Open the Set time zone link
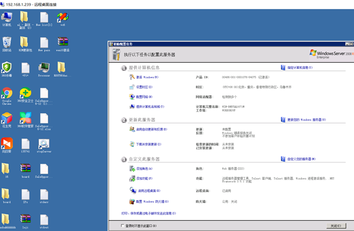The image size is (354, 231). click(144, 87)
